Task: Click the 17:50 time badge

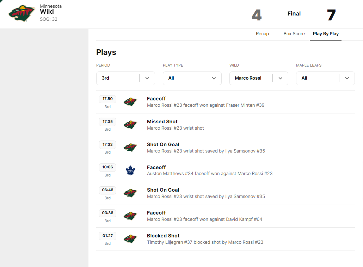Action: [107, 99]
